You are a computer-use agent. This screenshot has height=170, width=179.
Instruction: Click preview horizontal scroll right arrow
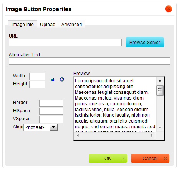pos(152,136)
